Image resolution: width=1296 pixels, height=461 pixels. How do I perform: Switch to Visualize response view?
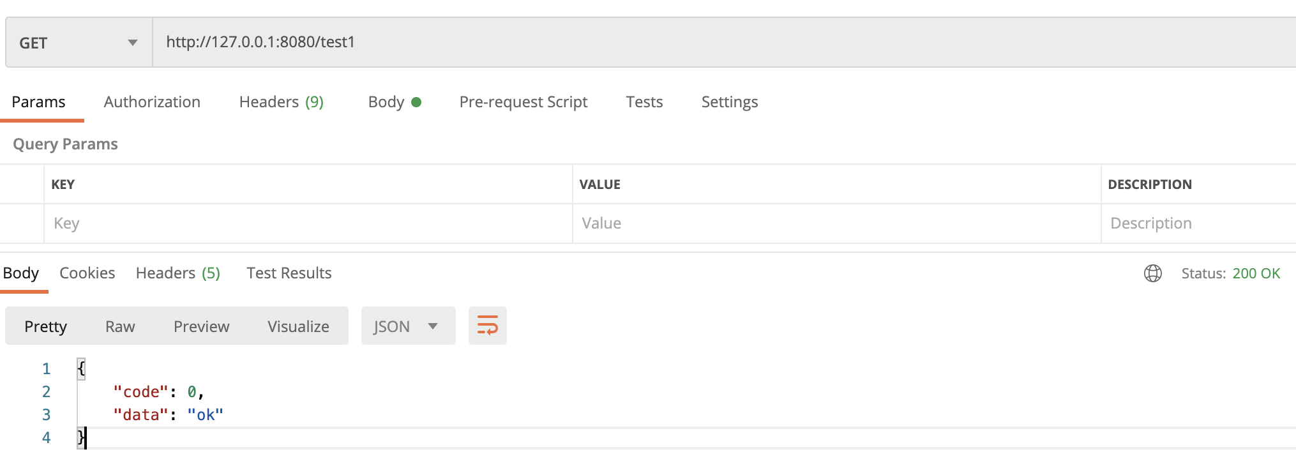298,326
